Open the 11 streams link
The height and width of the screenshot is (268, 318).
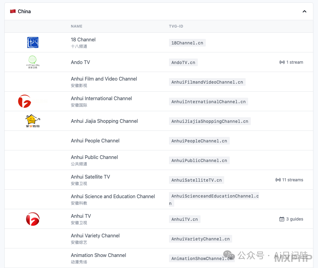coord(289,180)
